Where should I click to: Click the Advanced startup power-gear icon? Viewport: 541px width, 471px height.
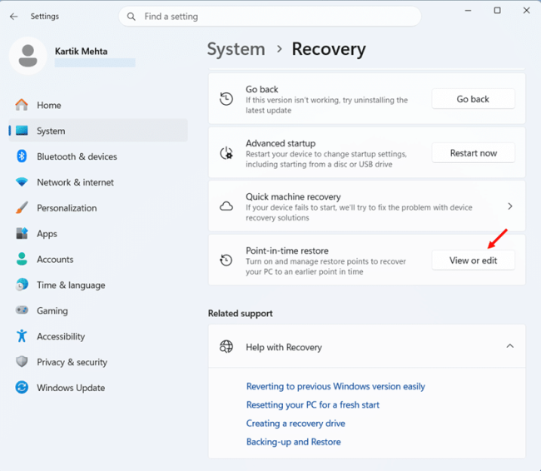pos(226,153)
